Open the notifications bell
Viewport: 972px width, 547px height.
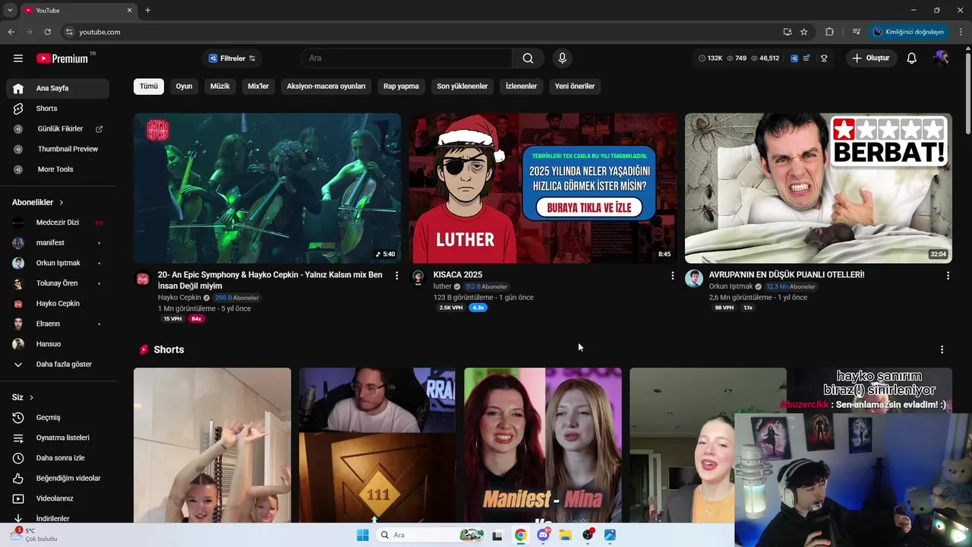(911, 58)
